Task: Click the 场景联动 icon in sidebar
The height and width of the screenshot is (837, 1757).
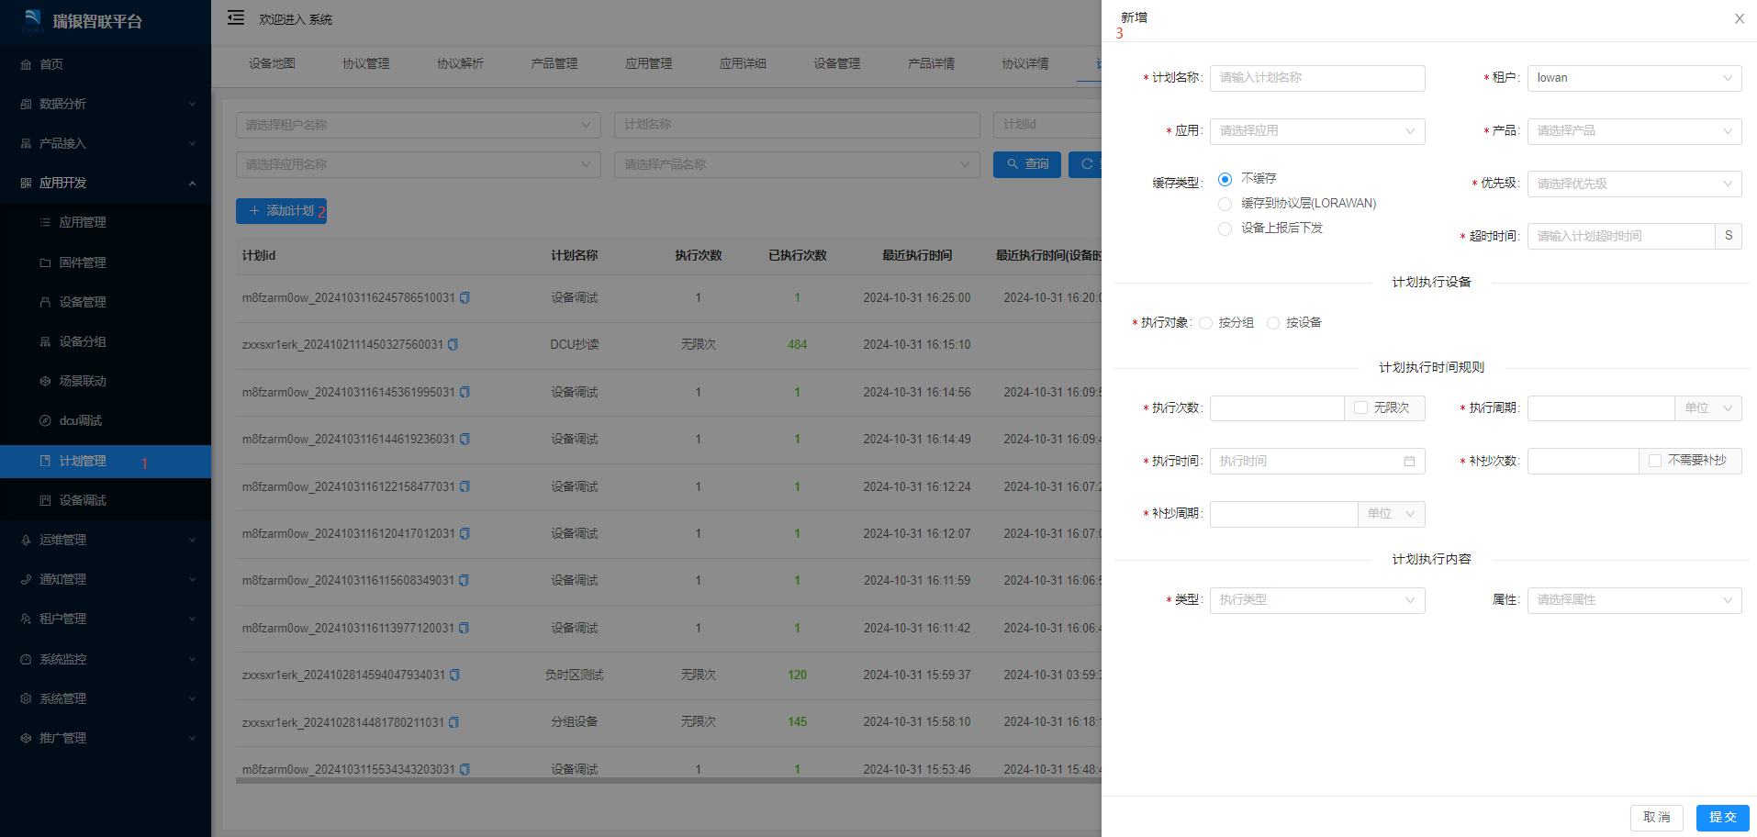Action: pyautogui.click(x=45, y=381)
